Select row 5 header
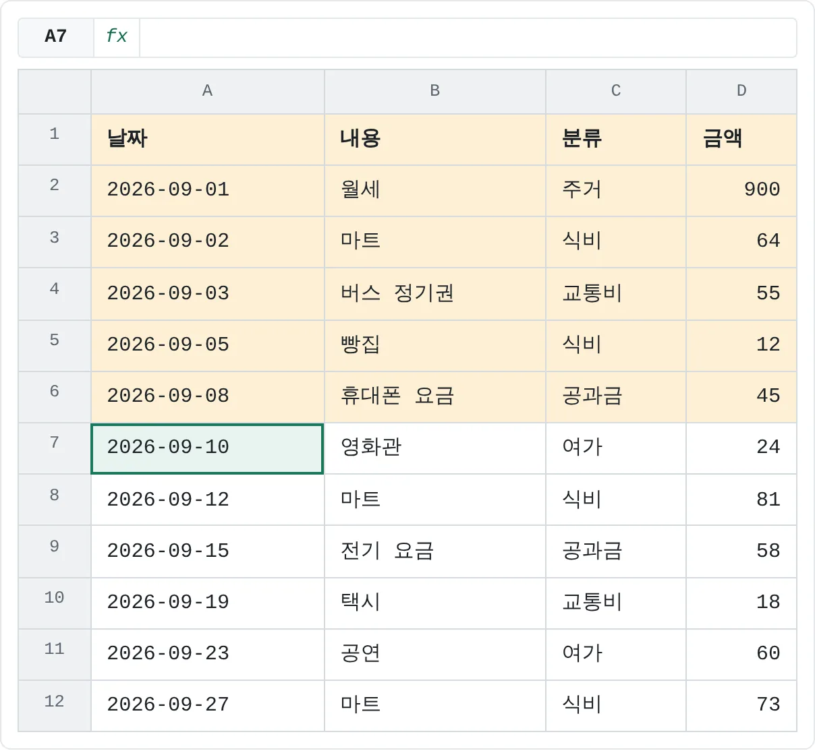Image resolution: width=815 pixels, height=751 pixels. [x=55, y=346]
